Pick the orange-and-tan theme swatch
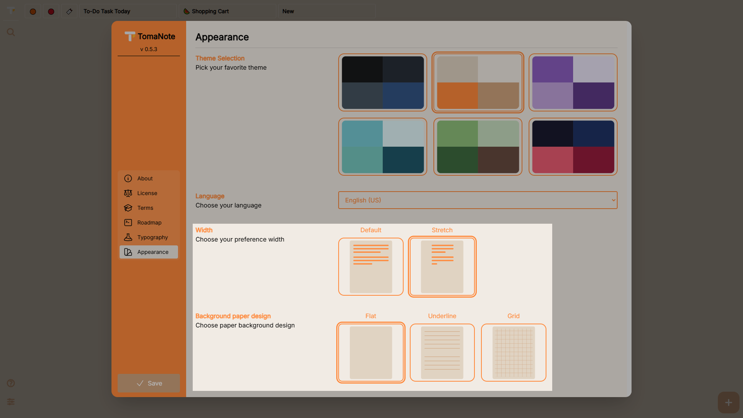Screen dimensions: 743x418 [x=478, y=82]
